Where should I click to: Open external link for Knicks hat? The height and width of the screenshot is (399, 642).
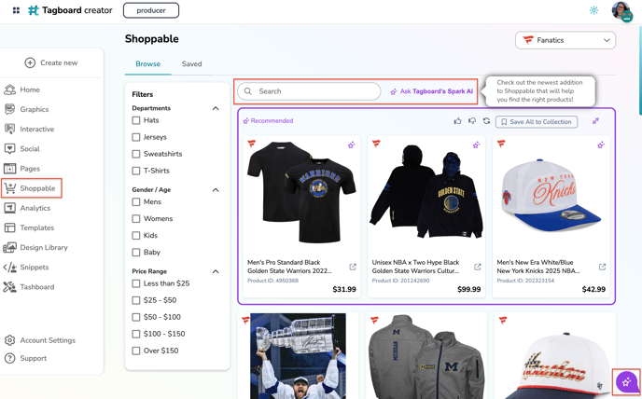[602, 267]
